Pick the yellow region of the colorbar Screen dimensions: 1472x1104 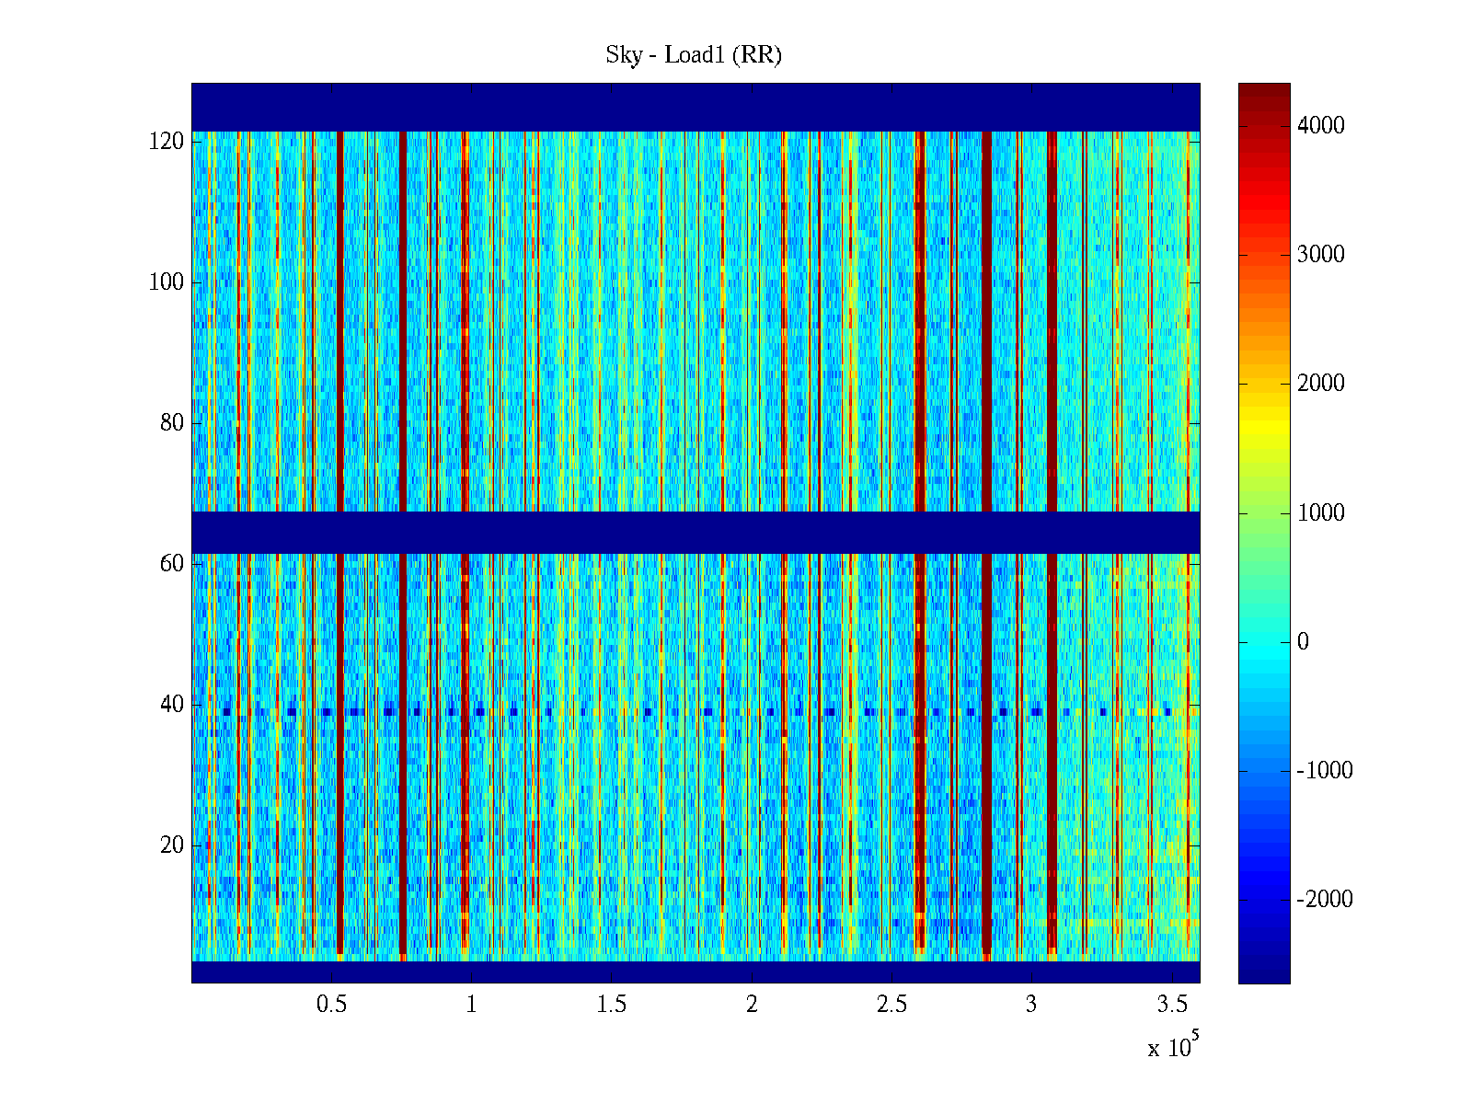[x=1264, y=428]
